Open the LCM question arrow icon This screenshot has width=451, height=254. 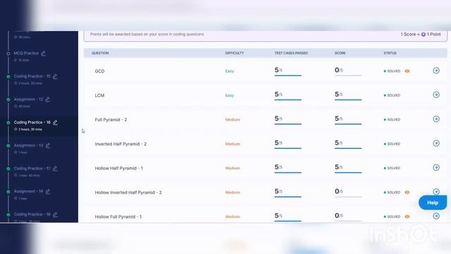click(436, 95)
